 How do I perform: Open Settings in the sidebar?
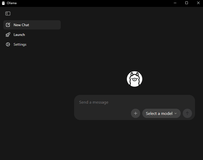coord(32,44)
